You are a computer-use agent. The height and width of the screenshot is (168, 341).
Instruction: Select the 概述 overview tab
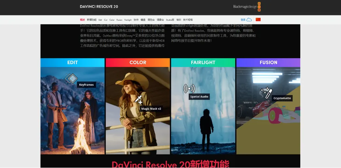pos(82,20)
